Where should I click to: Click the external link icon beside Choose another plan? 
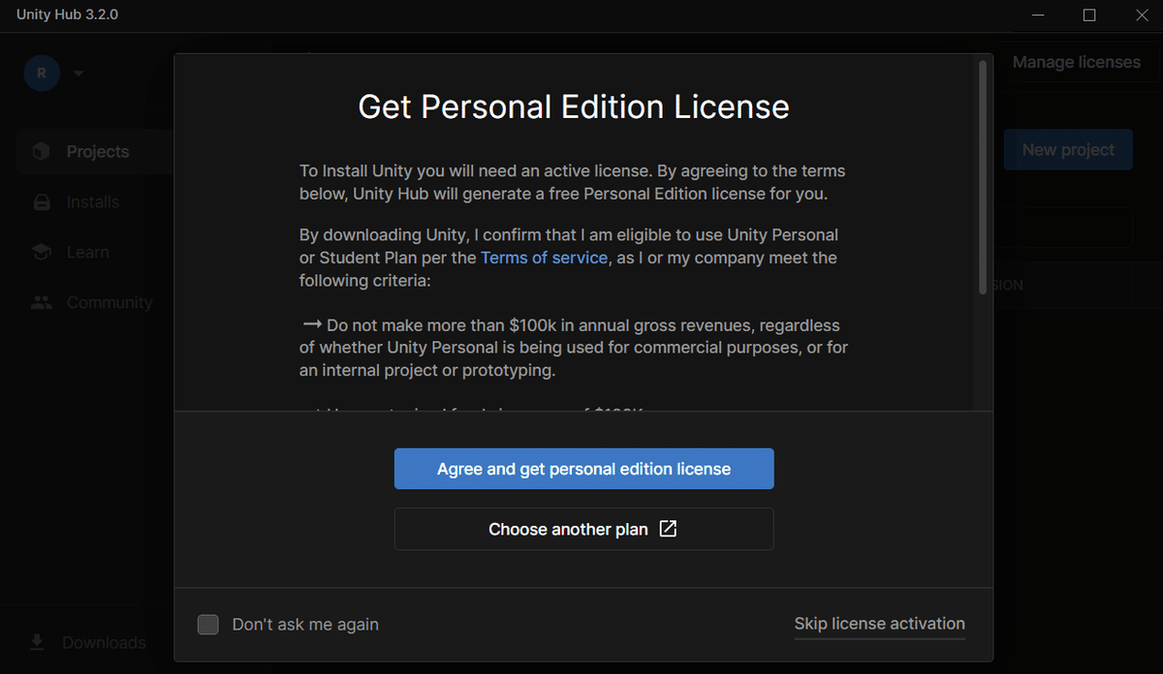[x=668, y=529]
